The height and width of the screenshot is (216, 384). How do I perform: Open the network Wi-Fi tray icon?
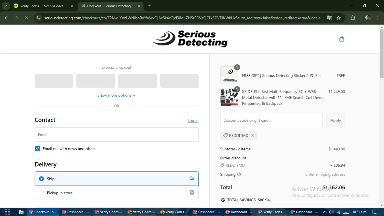338,212
